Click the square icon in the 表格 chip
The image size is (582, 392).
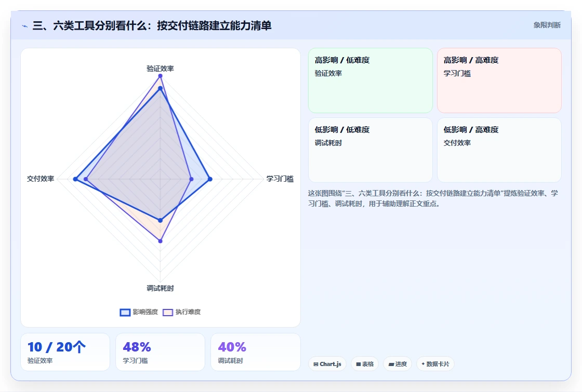(x=358, y=364)
